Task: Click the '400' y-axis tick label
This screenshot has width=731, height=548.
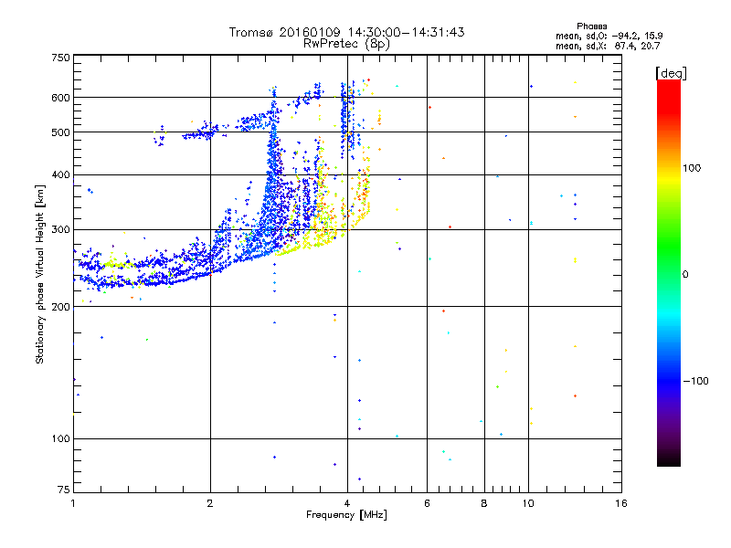Action: [x=60, y=175]
